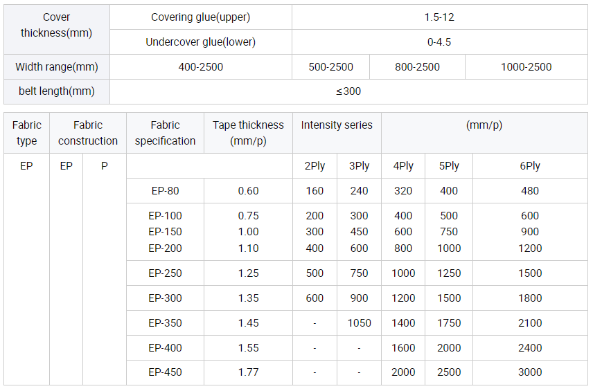Viewport: 593px width, 391px height.
Task: Click the Cover thickness(mm) header cell
Action: tap(56, 29)
